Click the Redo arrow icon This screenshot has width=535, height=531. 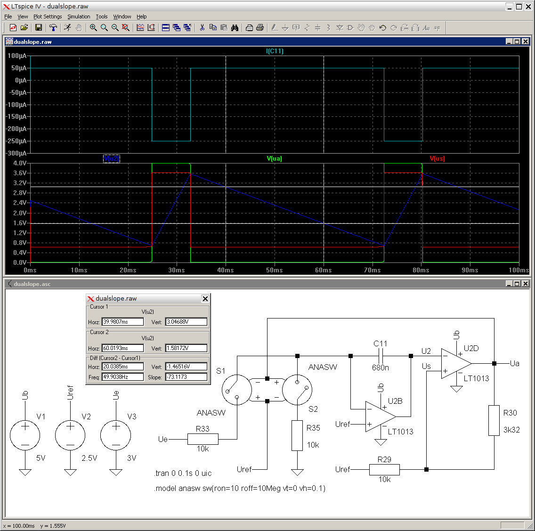click(x=394, y=28)
